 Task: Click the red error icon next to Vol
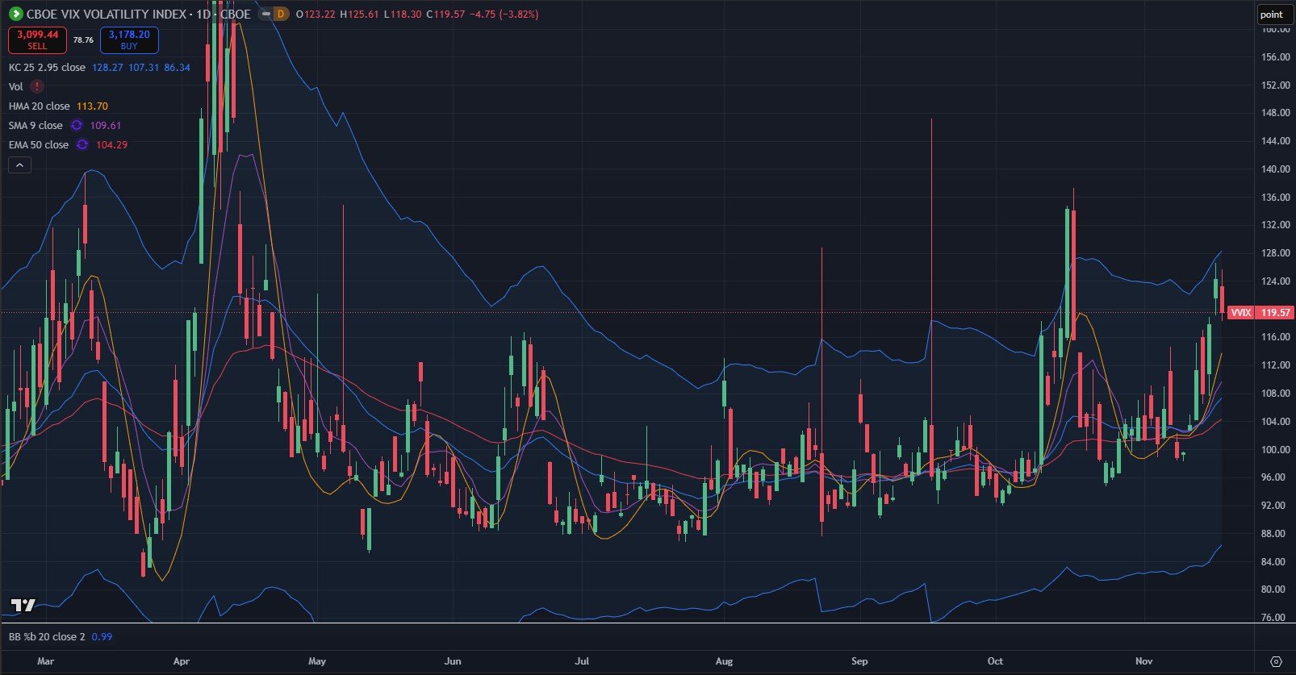[37, 86]
